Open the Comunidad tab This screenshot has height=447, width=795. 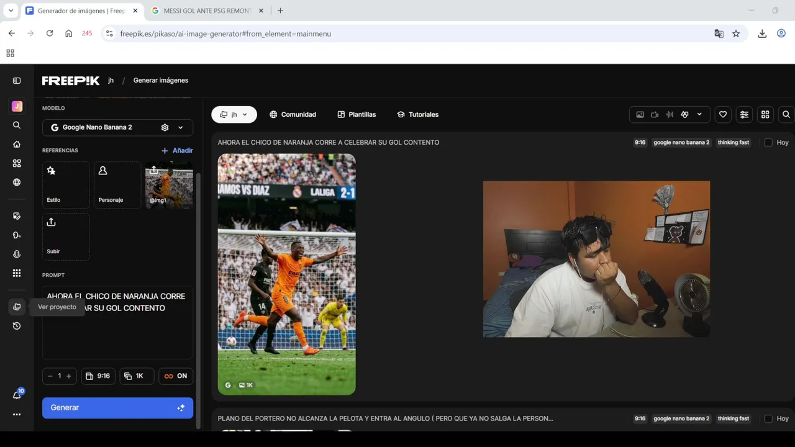point(293,114)
